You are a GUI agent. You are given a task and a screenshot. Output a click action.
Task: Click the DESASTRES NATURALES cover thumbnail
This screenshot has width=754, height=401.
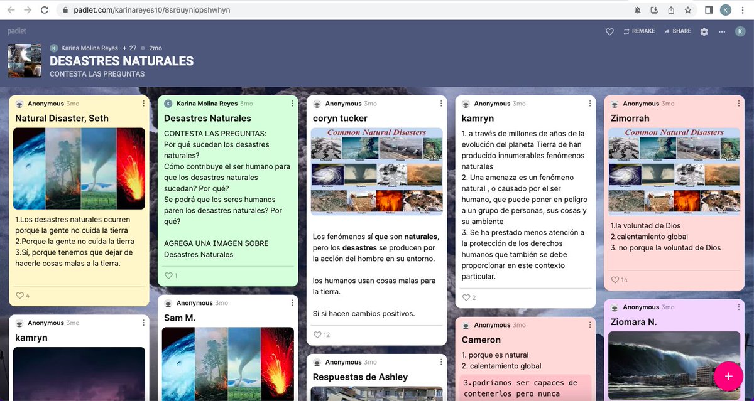click(25, 61)
